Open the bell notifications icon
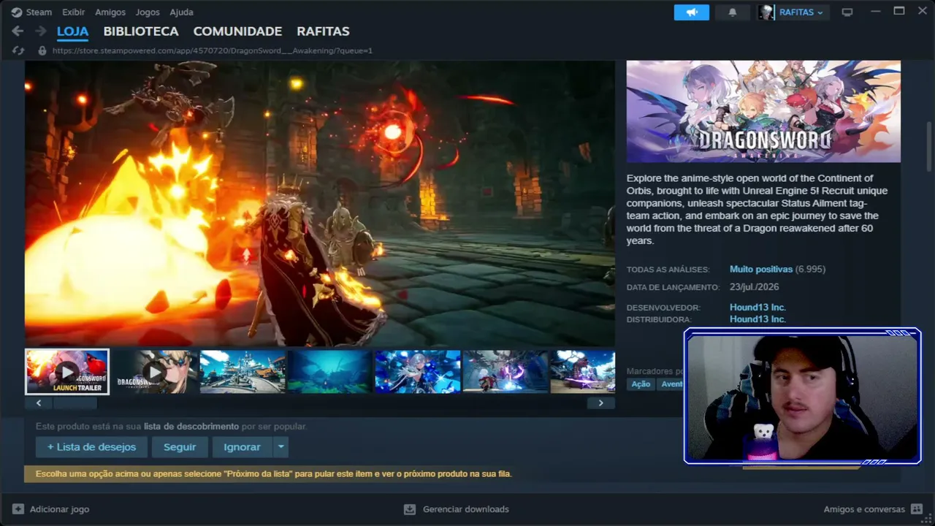935x526 pixels. click(733, 12)
